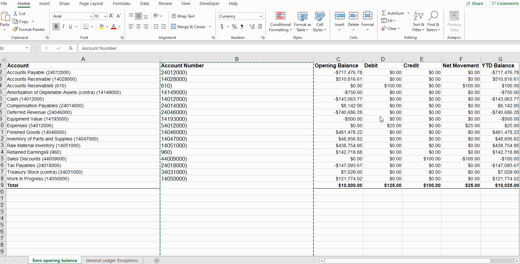Viewport: 520px width, 264px height.
Task: Toggle Italic formatting
Action: pyautogui.click(x=63, y=27)
